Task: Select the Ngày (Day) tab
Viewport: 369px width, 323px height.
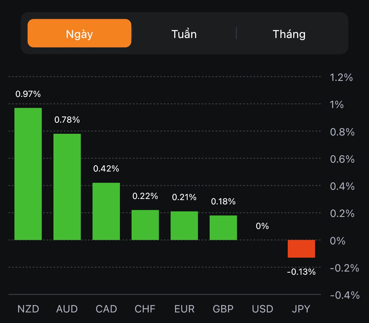Action: tap(79, 33)
